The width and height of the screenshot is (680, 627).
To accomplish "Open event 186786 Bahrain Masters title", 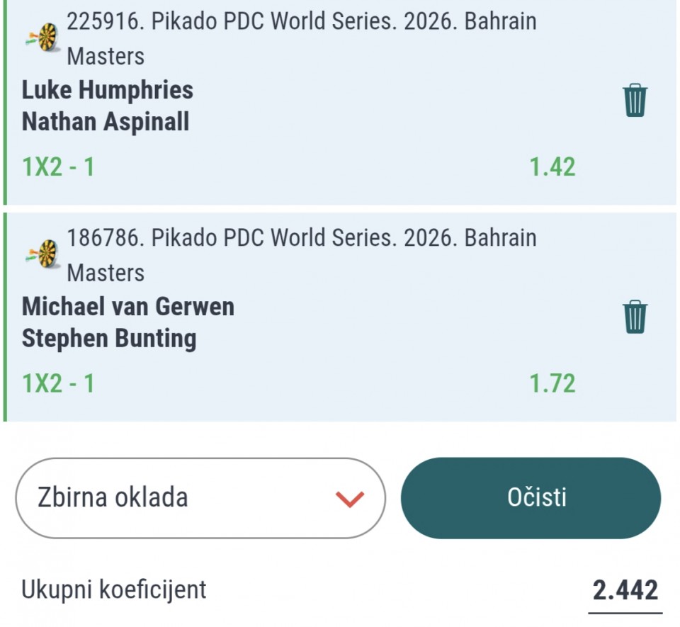I will click(301, 238).
